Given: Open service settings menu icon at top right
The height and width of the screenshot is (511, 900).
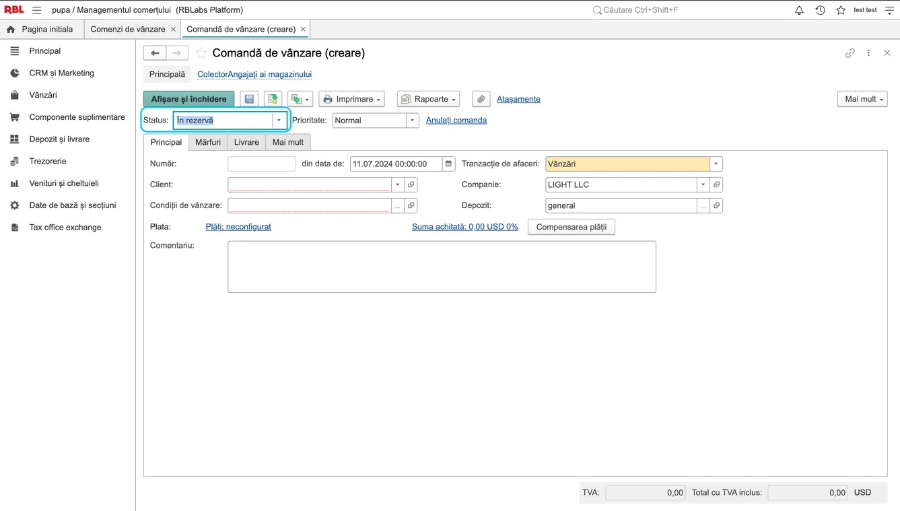Looking at the screenshot, I should 889,10.
